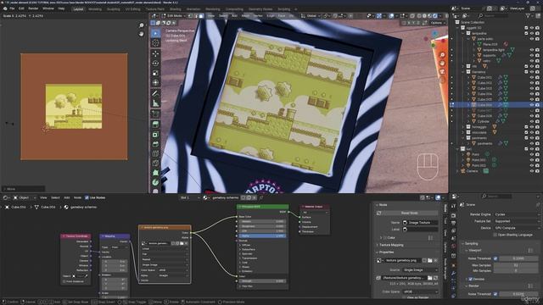This screenshot has width=543, height=305.
Task: Toggle visibility eye of Camera in outliner
Action: (x=532, y=171)
